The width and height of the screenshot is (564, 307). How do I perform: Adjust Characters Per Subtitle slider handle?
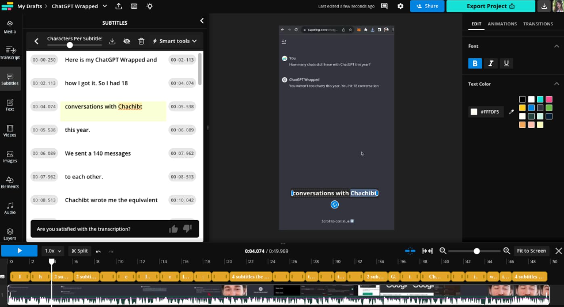(x=70, y=46)
